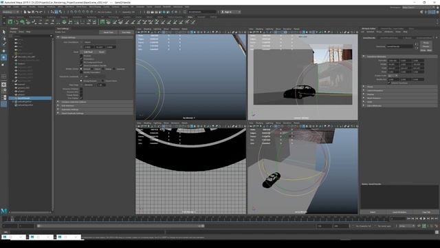Select the Scale tool in toolbox
The width and height of the screenshot is (440, 248).
(x=3, y=64)
